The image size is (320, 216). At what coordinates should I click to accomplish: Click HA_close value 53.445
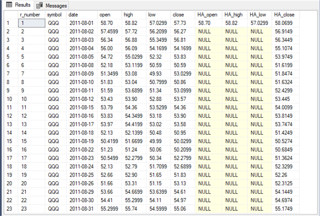286,99
